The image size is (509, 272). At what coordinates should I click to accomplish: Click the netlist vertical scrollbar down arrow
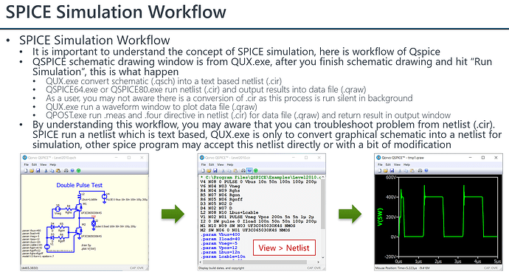[322, 257]
